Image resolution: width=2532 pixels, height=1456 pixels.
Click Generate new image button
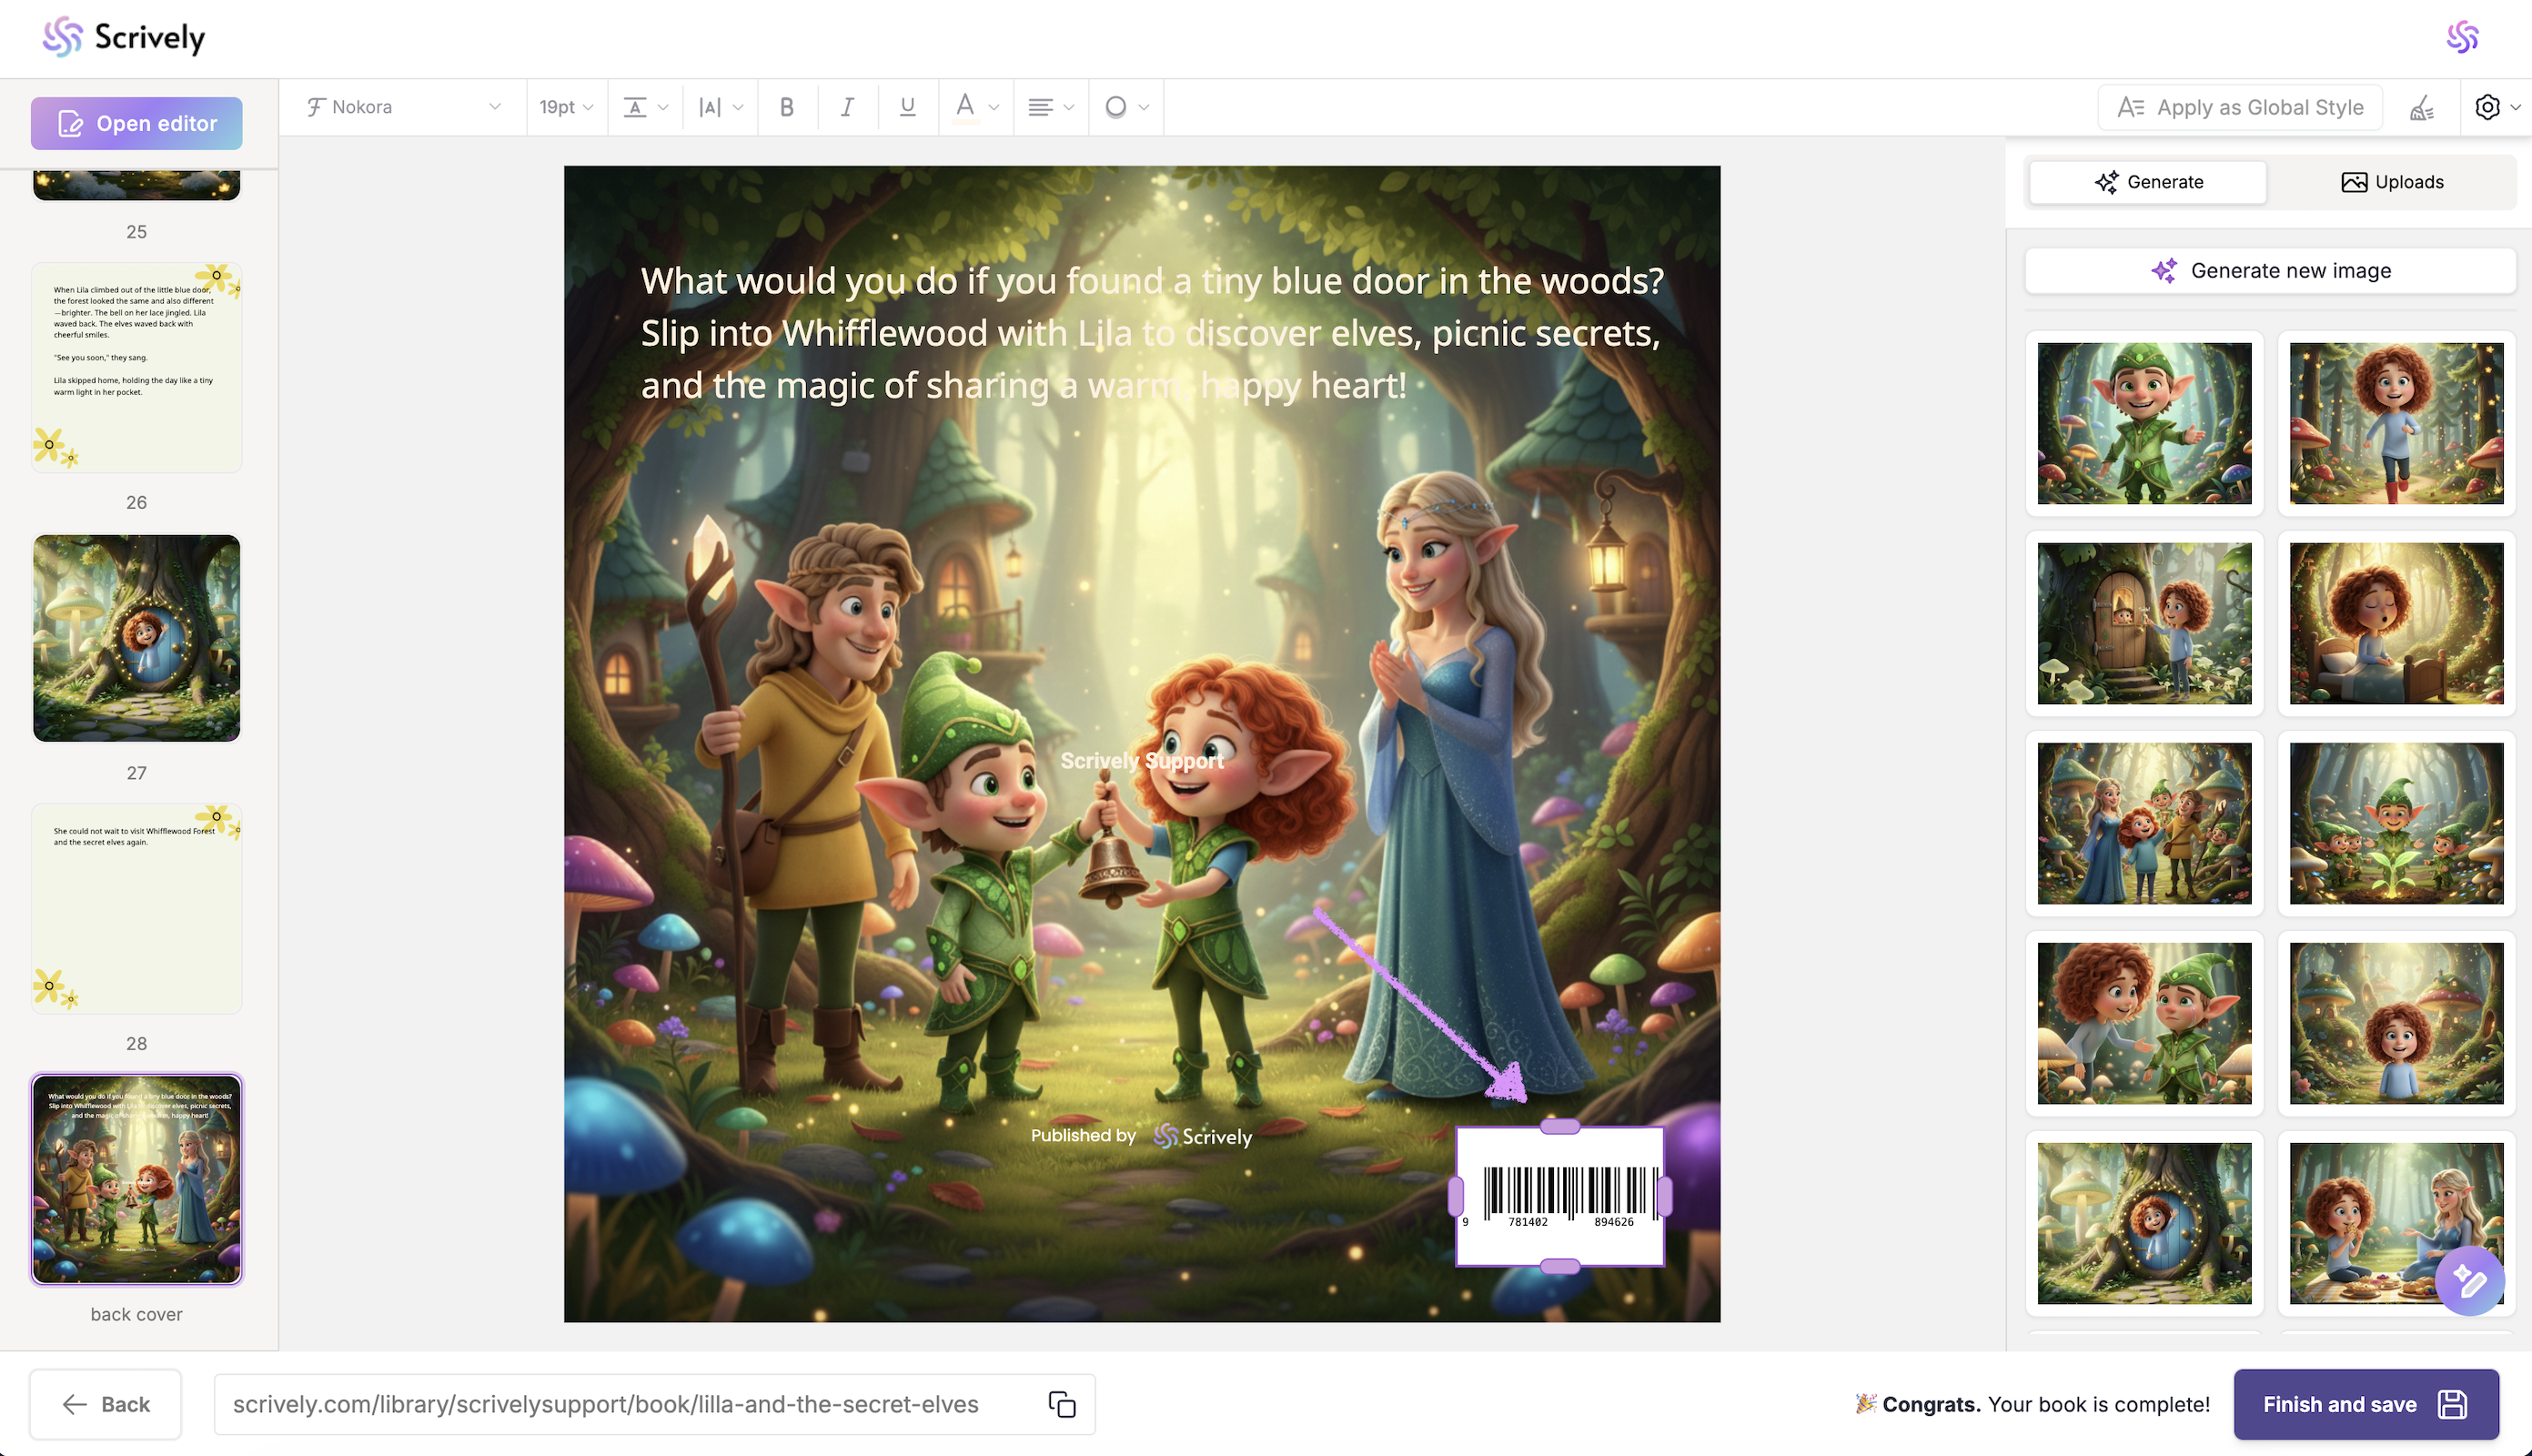[2269, 271]
